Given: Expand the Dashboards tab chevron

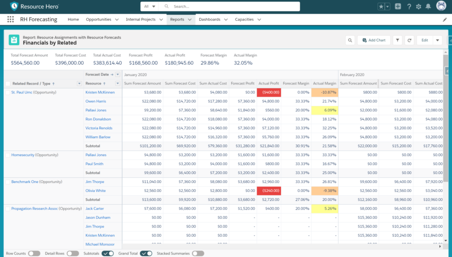Looking at the screenshot, I should (226, 20).
